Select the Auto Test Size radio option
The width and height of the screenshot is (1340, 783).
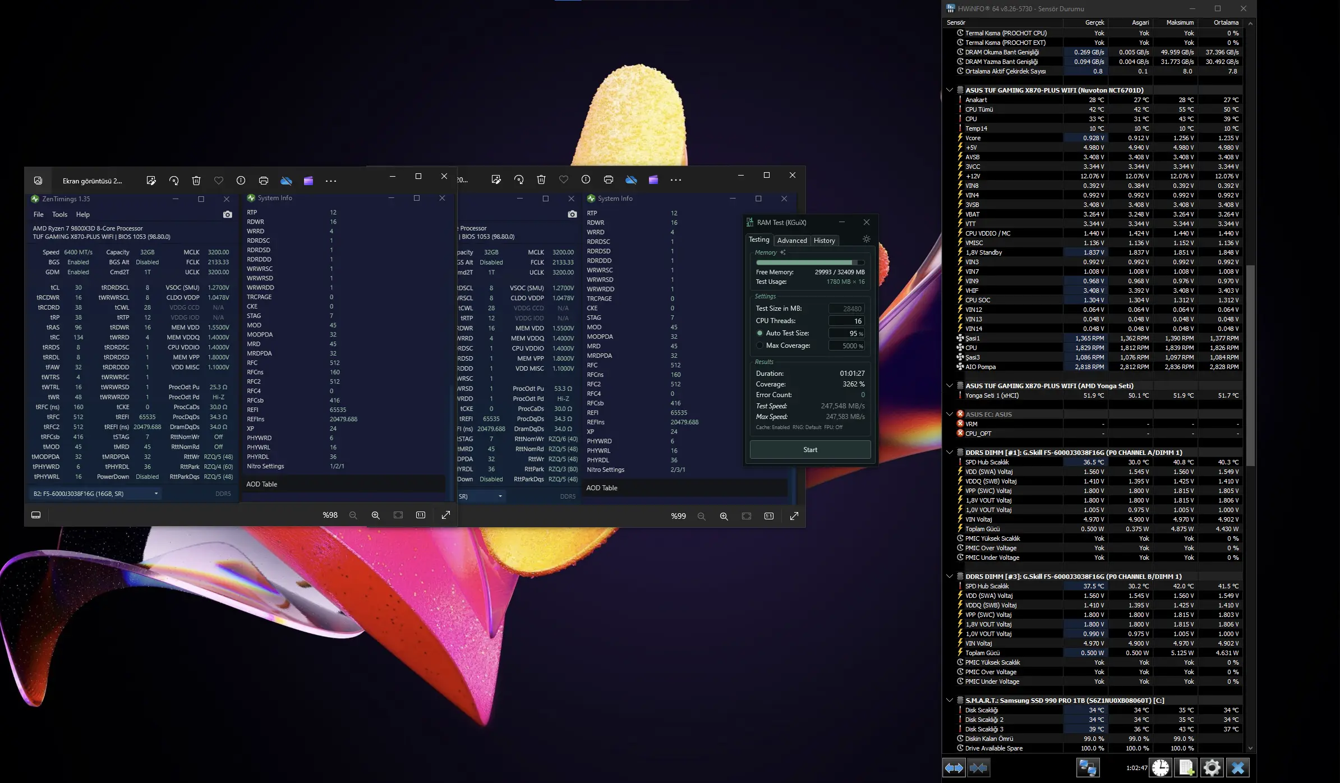[759, 333]
